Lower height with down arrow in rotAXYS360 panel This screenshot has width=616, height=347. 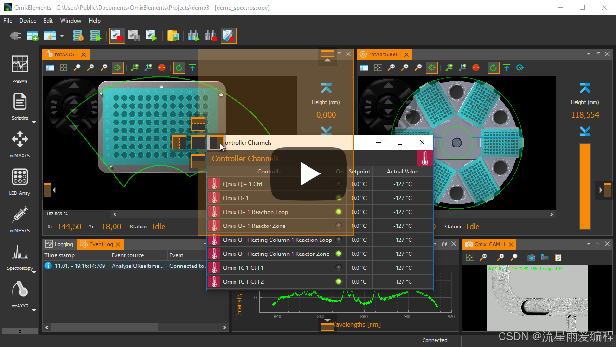pyautogui.click(x=585, y=131)
